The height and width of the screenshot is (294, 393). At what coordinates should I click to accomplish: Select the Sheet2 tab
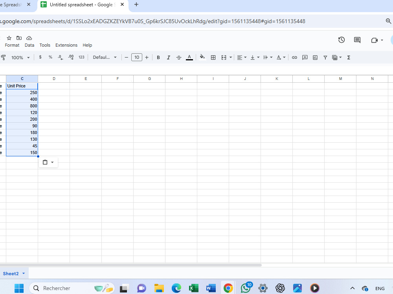click(11, 274)
